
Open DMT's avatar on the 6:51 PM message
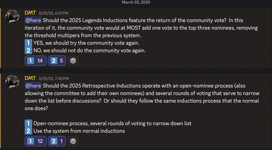[12, 16]
